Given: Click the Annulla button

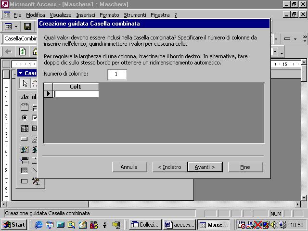Looking at the screenshot, I should [129, 167].
